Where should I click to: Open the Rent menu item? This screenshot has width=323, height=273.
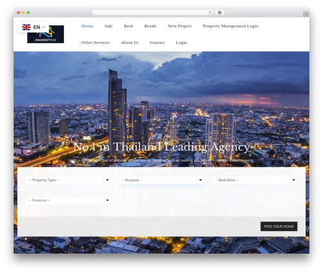129,26
